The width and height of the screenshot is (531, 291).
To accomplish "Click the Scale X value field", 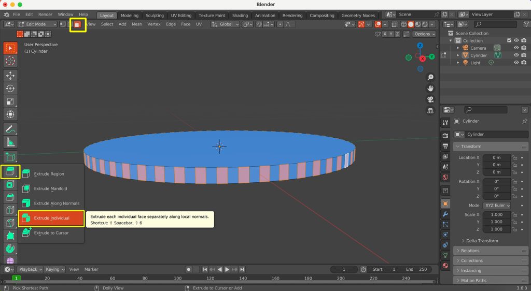I will (x=496, y=214).
